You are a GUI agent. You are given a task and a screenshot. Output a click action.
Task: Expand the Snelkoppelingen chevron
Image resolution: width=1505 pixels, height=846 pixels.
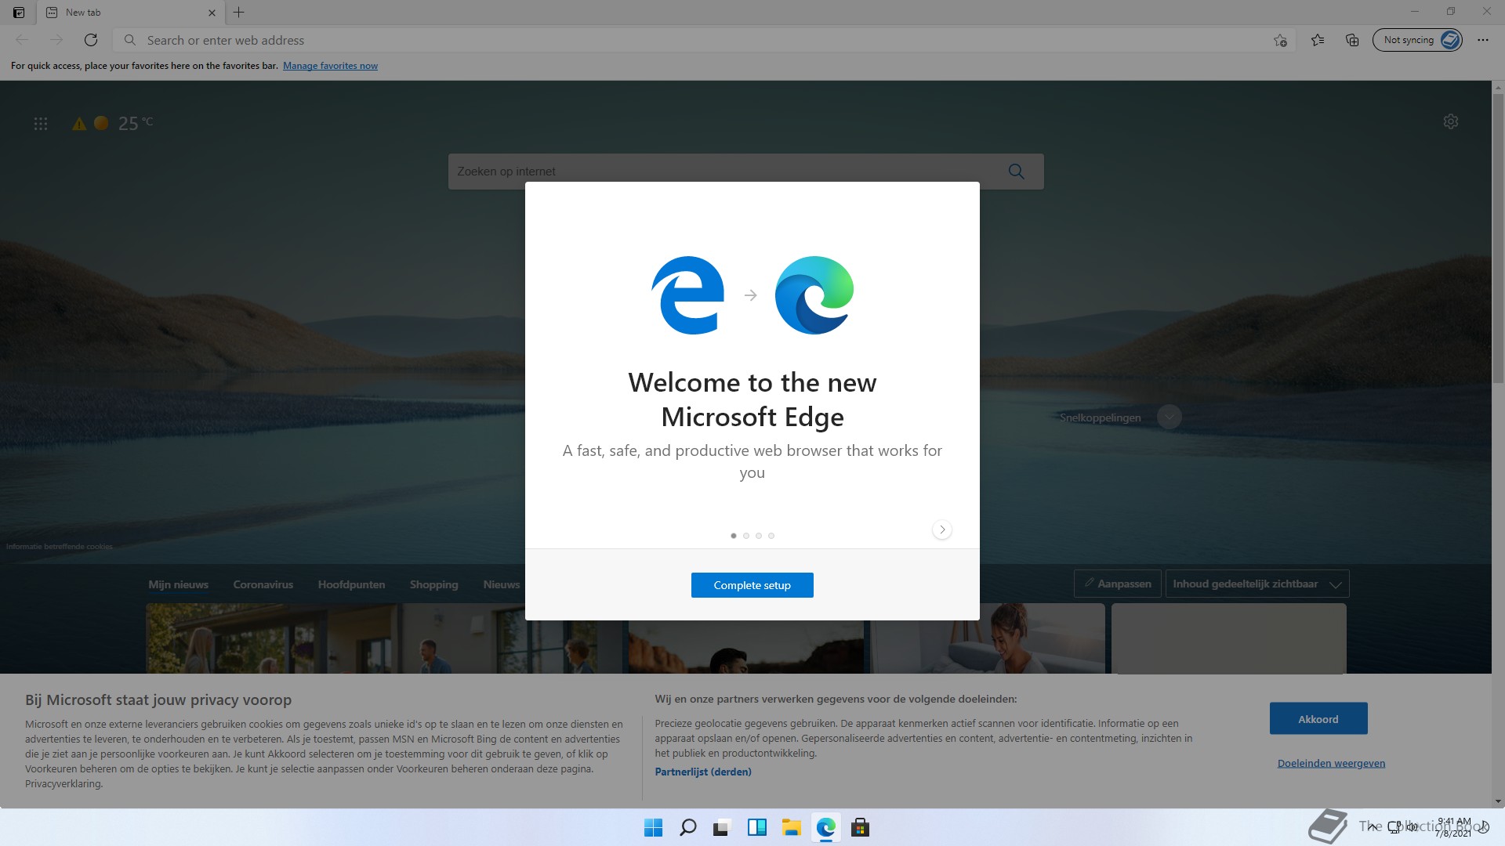(1170, 417)
